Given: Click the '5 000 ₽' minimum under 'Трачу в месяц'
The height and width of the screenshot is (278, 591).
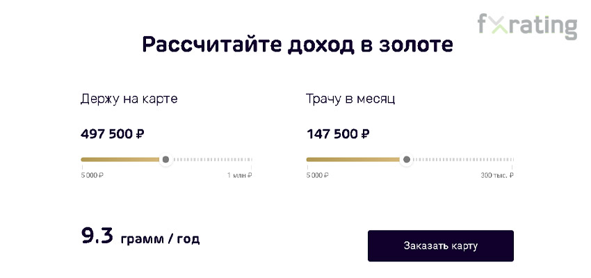Looking at the screenshot, I should point(317,176).
